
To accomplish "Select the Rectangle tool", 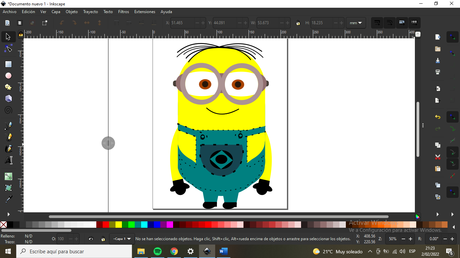I will point(8,64).
